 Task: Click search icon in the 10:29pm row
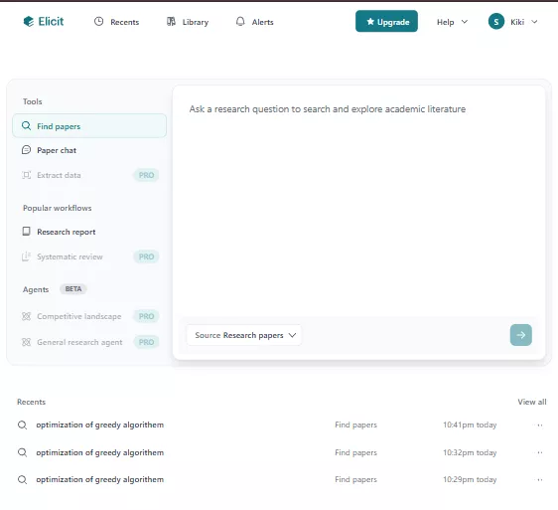(23, 480)
